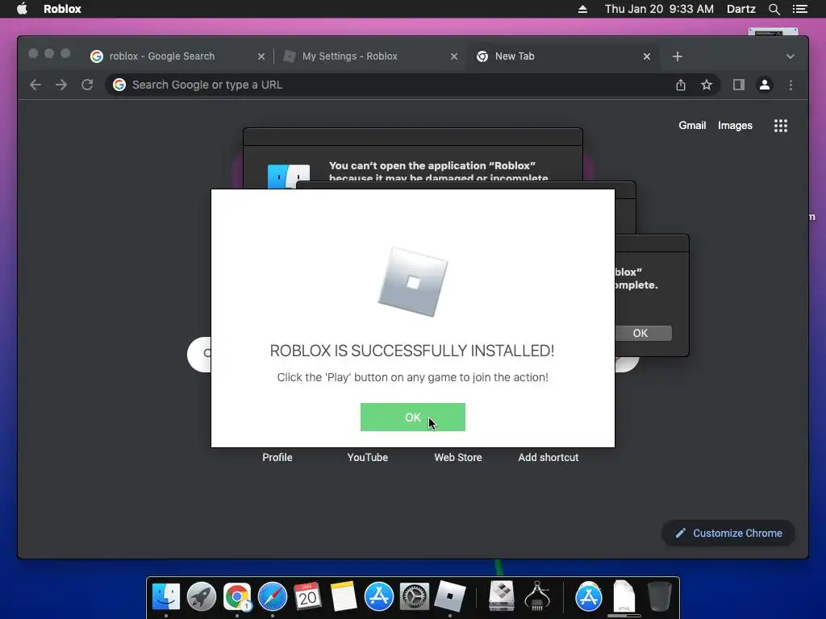826x619 pixels.
Task: Close the roblox - Google Search tab
Action: (261, 56)
